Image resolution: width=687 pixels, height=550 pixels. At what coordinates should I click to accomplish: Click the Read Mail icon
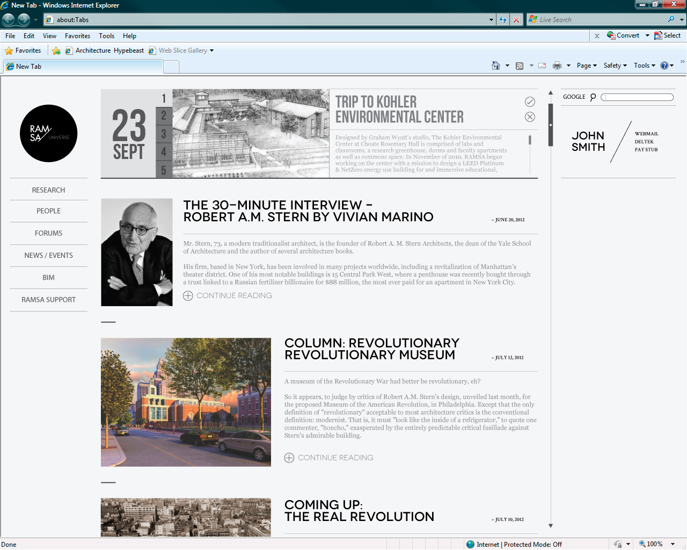tap(542, 66)
